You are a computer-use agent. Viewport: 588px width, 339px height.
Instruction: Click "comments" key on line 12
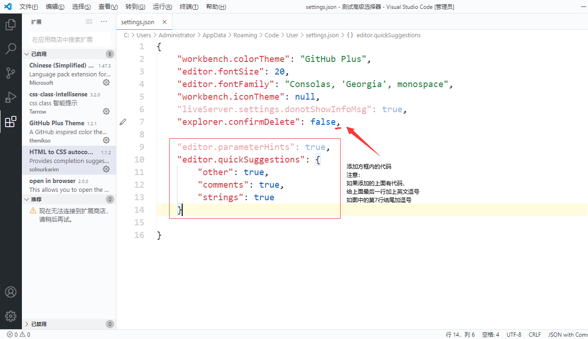pyautogui.click(x=223, y=185)
